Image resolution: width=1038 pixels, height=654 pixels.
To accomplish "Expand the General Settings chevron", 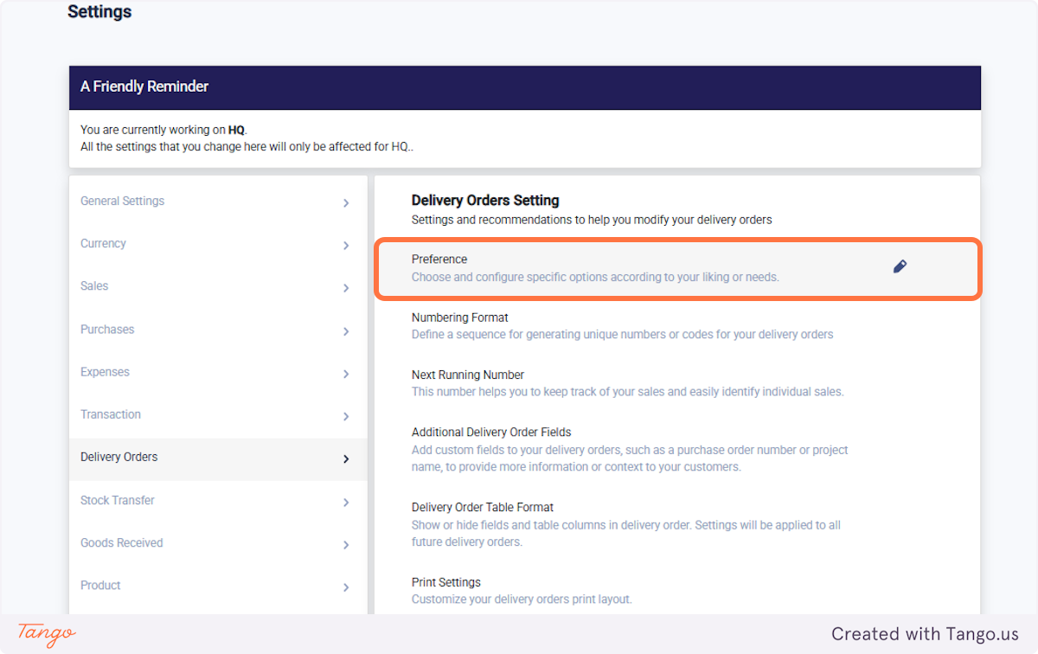I will [x=346, y=203].
